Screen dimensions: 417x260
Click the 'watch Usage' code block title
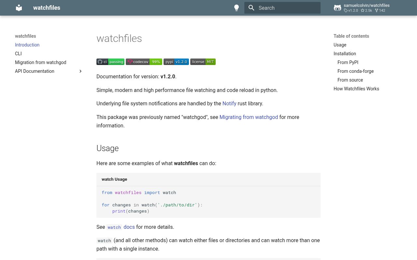tap(114, 179)
